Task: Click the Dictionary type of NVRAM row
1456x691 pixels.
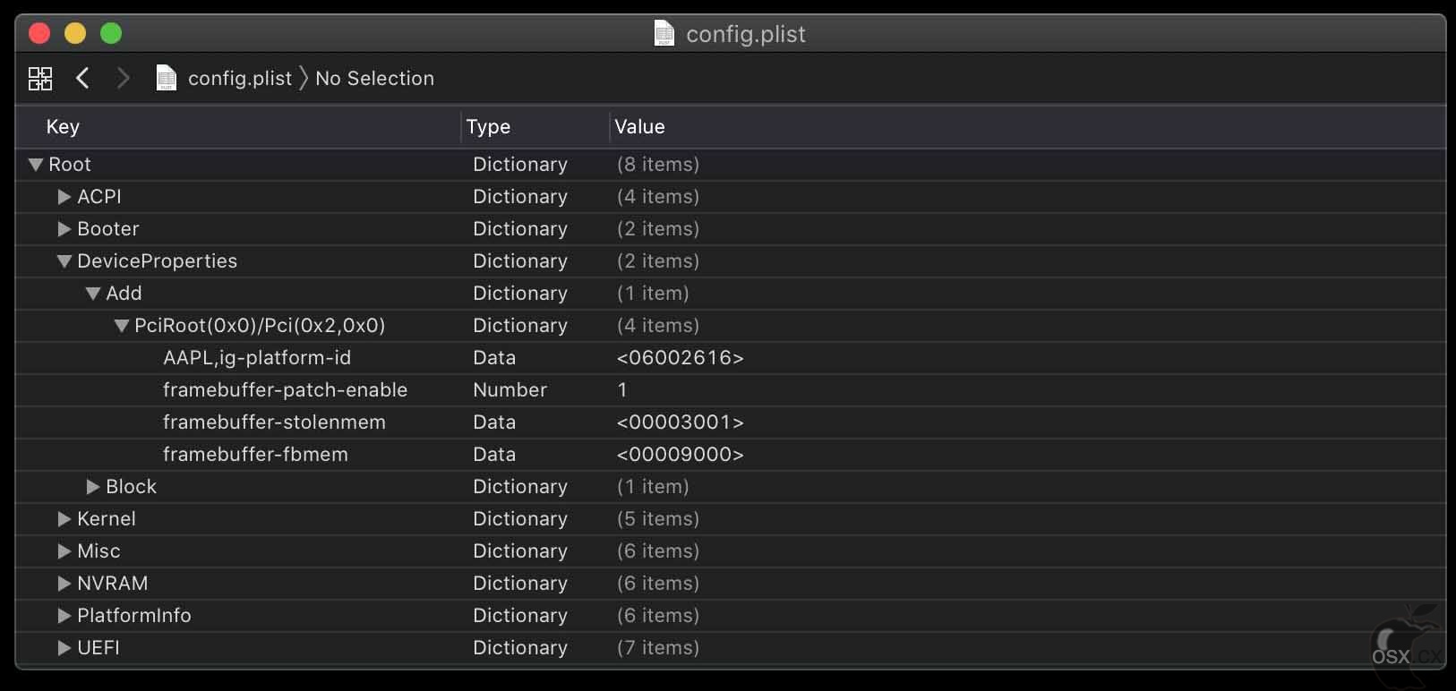Action: (520, 584)
